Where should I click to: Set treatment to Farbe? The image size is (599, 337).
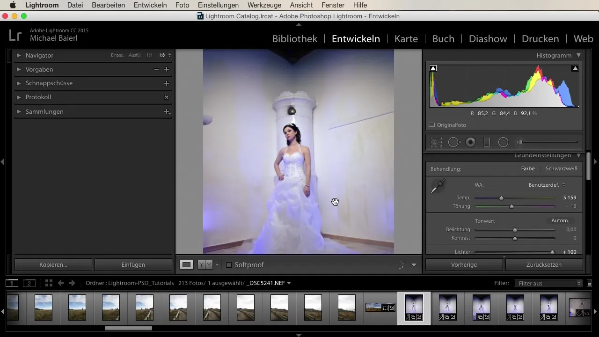528,169
